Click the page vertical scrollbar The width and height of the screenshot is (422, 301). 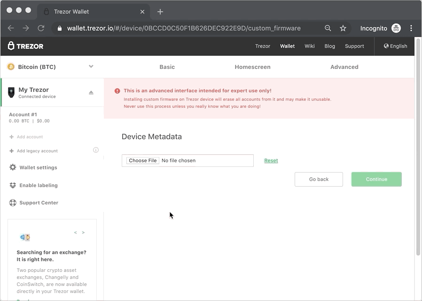tap(418, 147)
